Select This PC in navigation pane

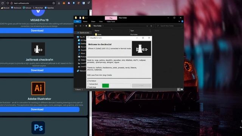[81, 37]
